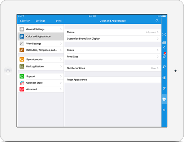The width and height of the screenshot is (184, 142).
Task: Select the notes tag icon in sidebar
Action: (164, 67)
